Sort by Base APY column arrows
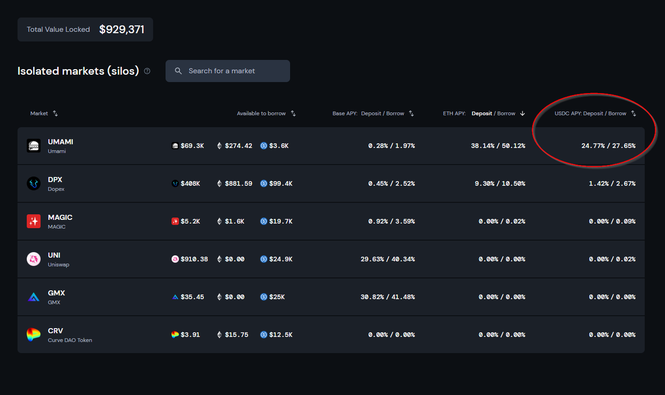665x395 pixels. tap(411, 114)
